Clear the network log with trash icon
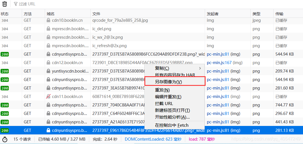The width and height of the screenshot is (303, 144). click(5, 4)
